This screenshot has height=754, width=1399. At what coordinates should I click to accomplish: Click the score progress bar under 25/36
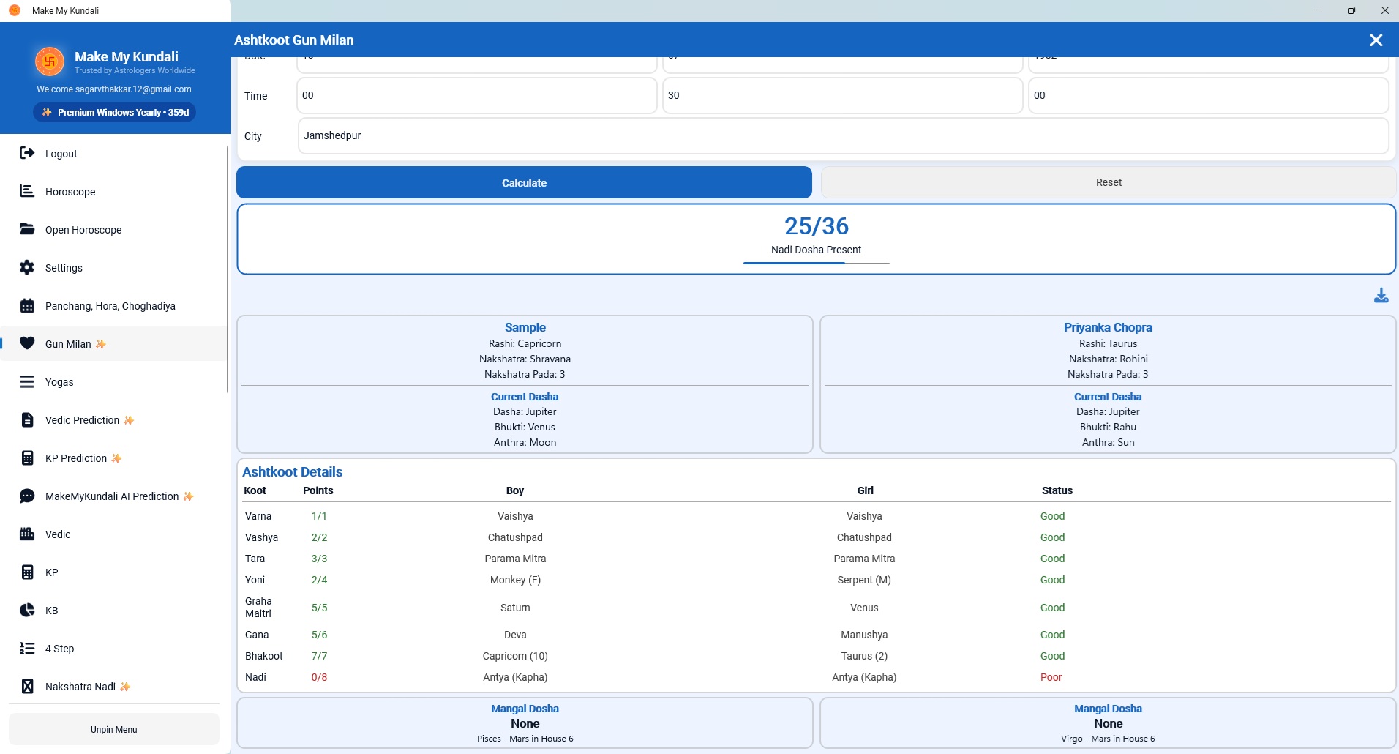click(x=816, y=263)
